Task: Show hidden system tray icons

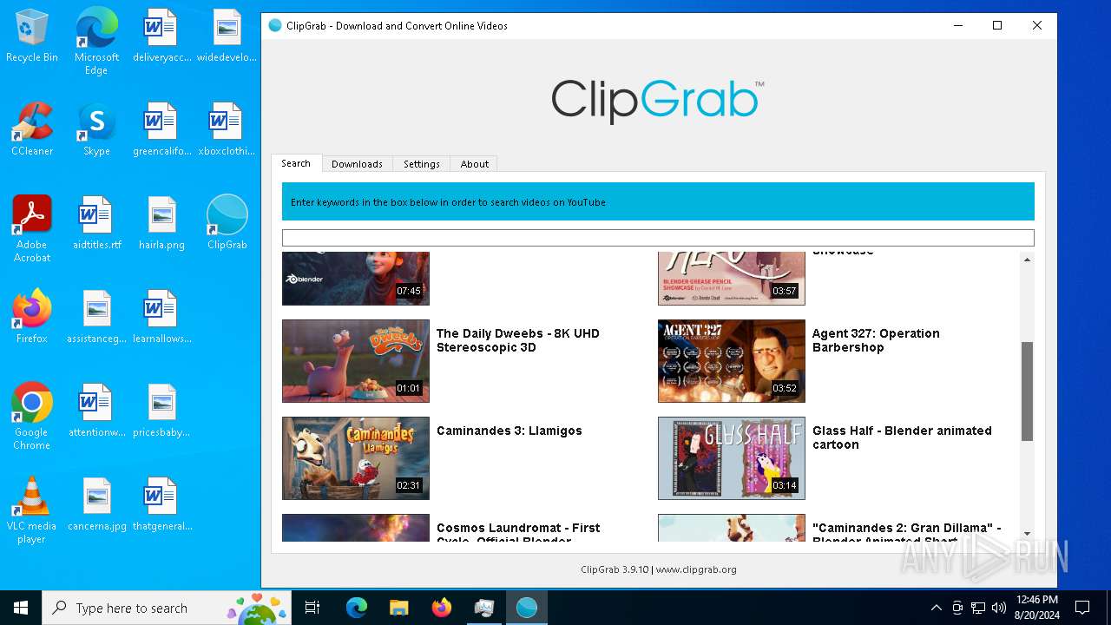Action: coord(936,608)
